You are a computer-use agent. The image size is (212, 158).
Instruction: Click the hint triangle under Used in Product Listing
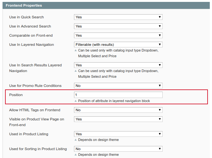coord(76,140)
